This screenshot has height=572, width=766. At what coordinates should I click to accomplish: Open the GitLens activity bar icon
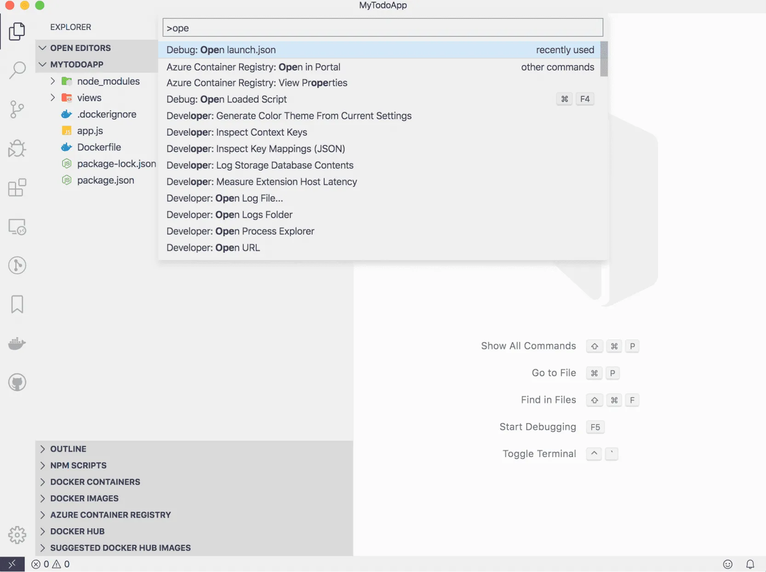(x=17, y=265)
